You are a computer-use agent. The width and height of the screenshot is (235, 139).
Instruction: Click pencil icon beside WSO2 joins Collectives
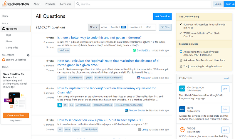(x=181, y=33)
